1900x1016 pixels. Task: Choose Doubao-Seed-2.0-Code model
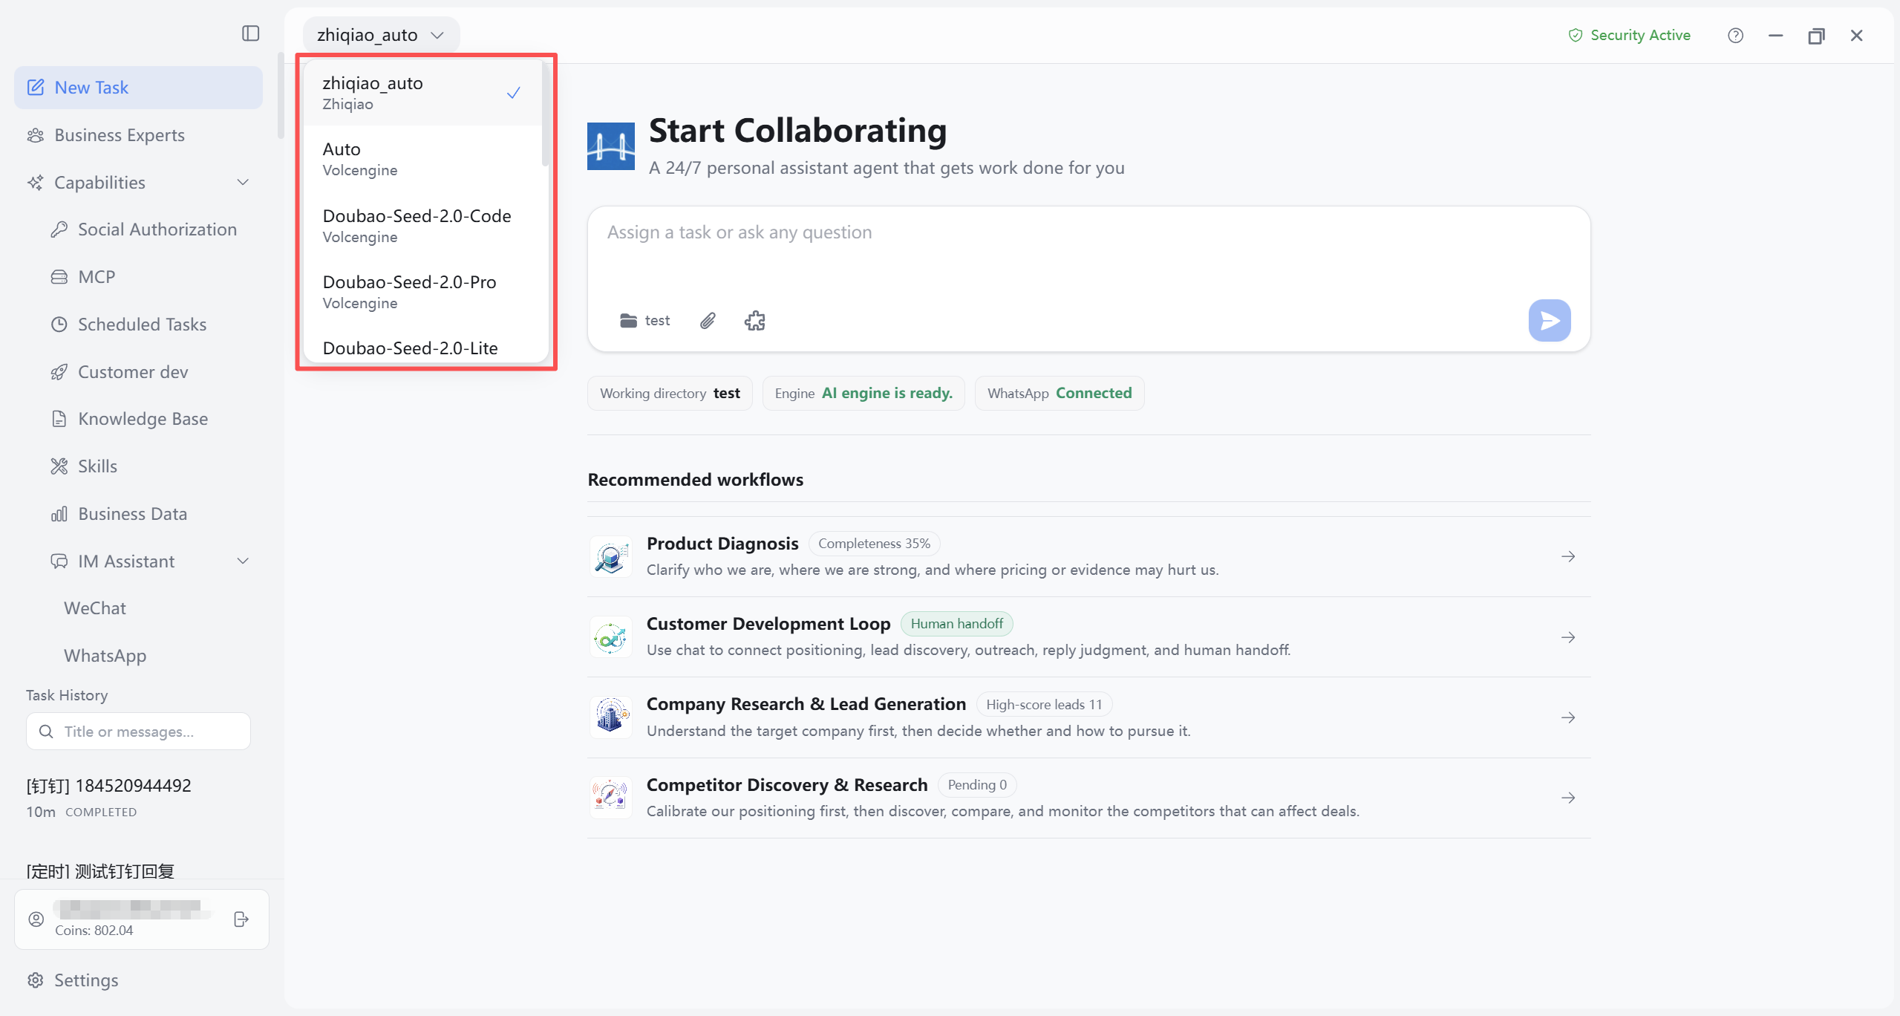[x=422, y=226]
